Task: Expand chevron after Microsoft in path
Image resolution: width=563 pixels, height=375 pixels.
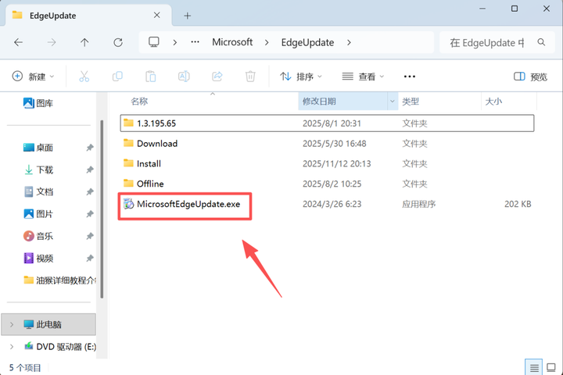Action: (x=267, y=42)
